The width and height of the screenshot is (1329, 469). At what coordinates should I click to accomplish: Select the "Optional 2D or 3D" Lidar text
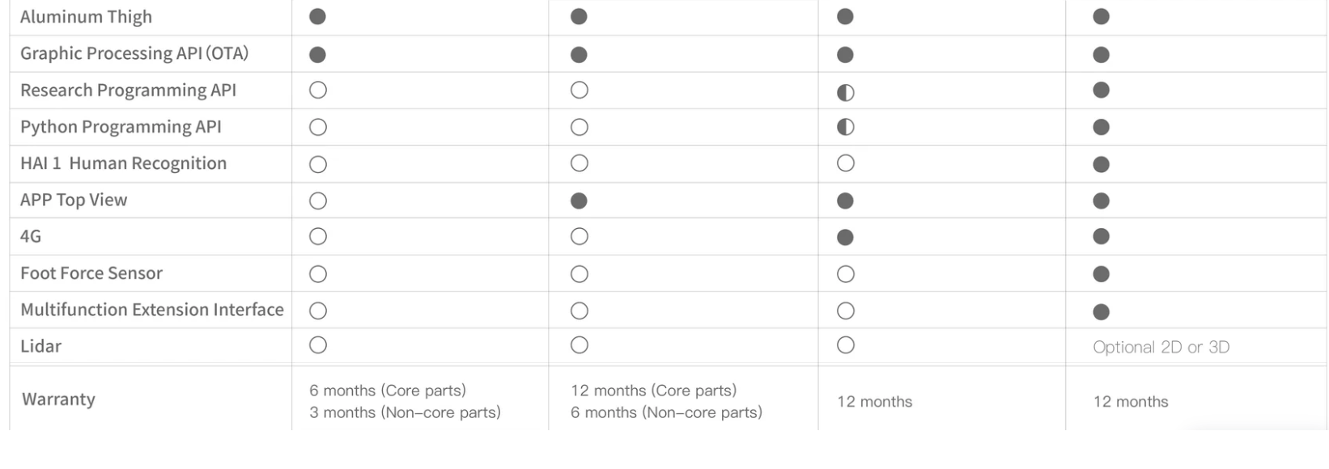[1161, 347]
